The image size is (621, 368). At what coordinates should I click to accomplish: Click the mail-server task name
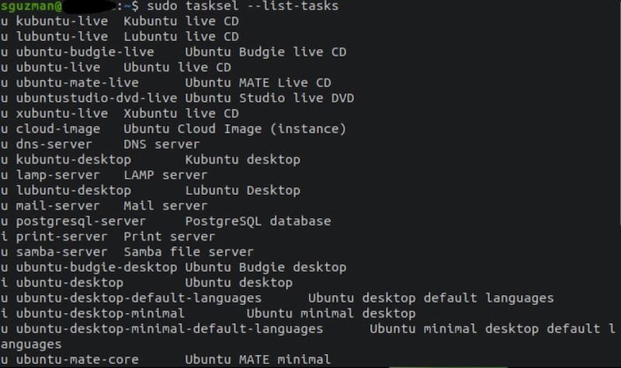57,206
